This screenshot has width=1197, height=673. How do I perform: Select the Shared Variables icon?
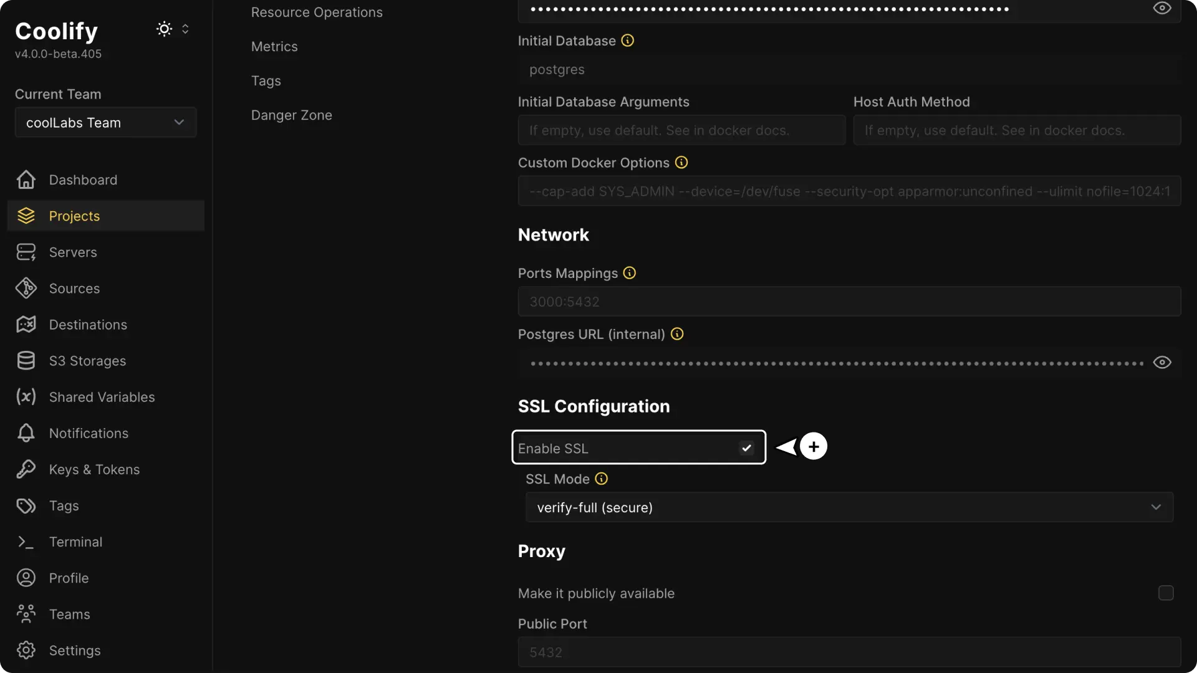25,397
